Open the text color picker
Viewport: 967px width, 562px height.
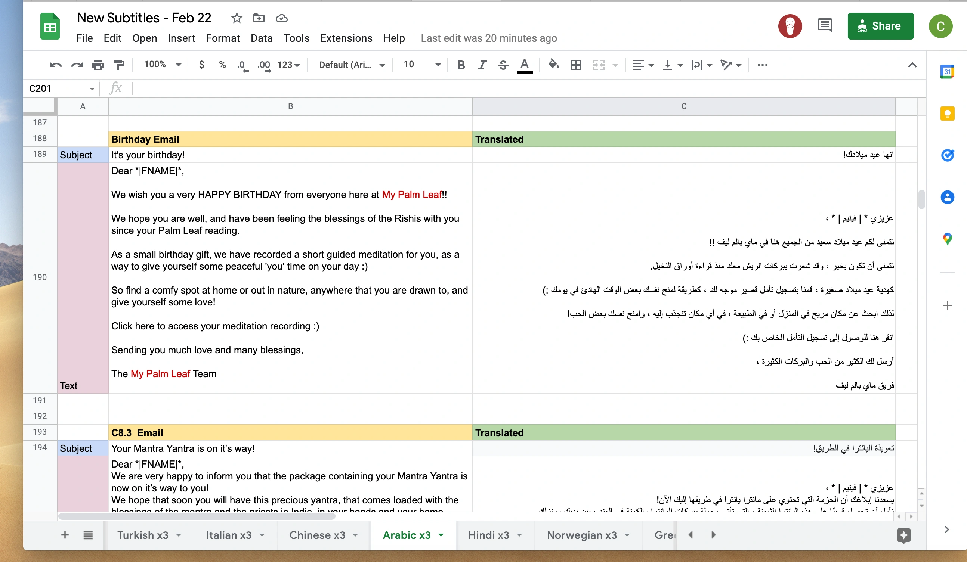pyautogui.click(x=524, y=65)
